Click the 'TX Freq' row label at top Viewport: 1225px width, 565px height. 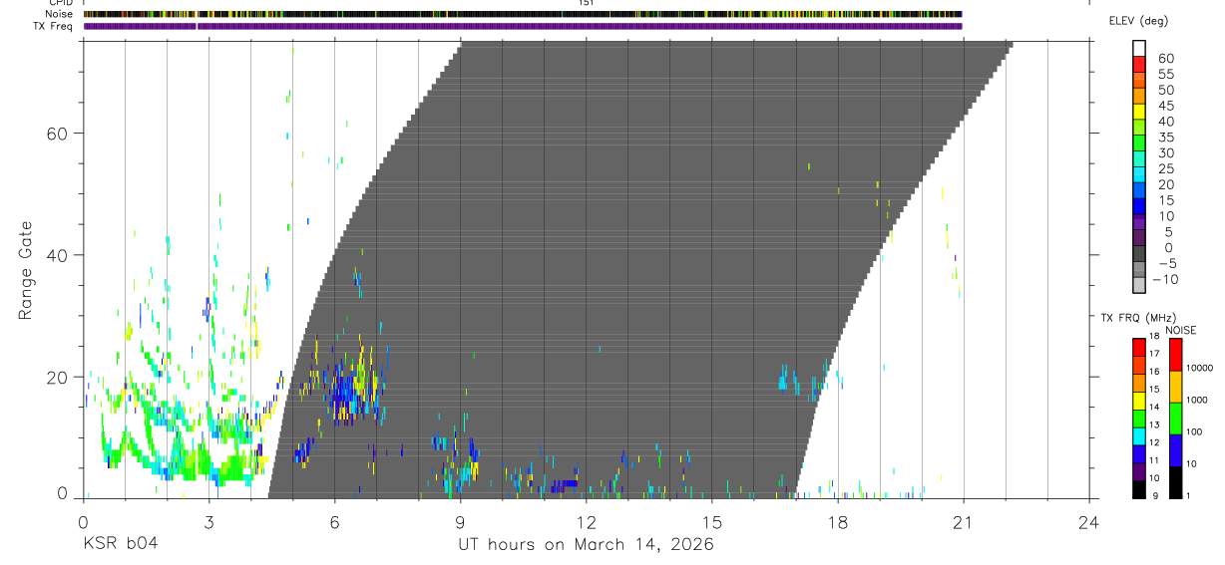[54, 26]
